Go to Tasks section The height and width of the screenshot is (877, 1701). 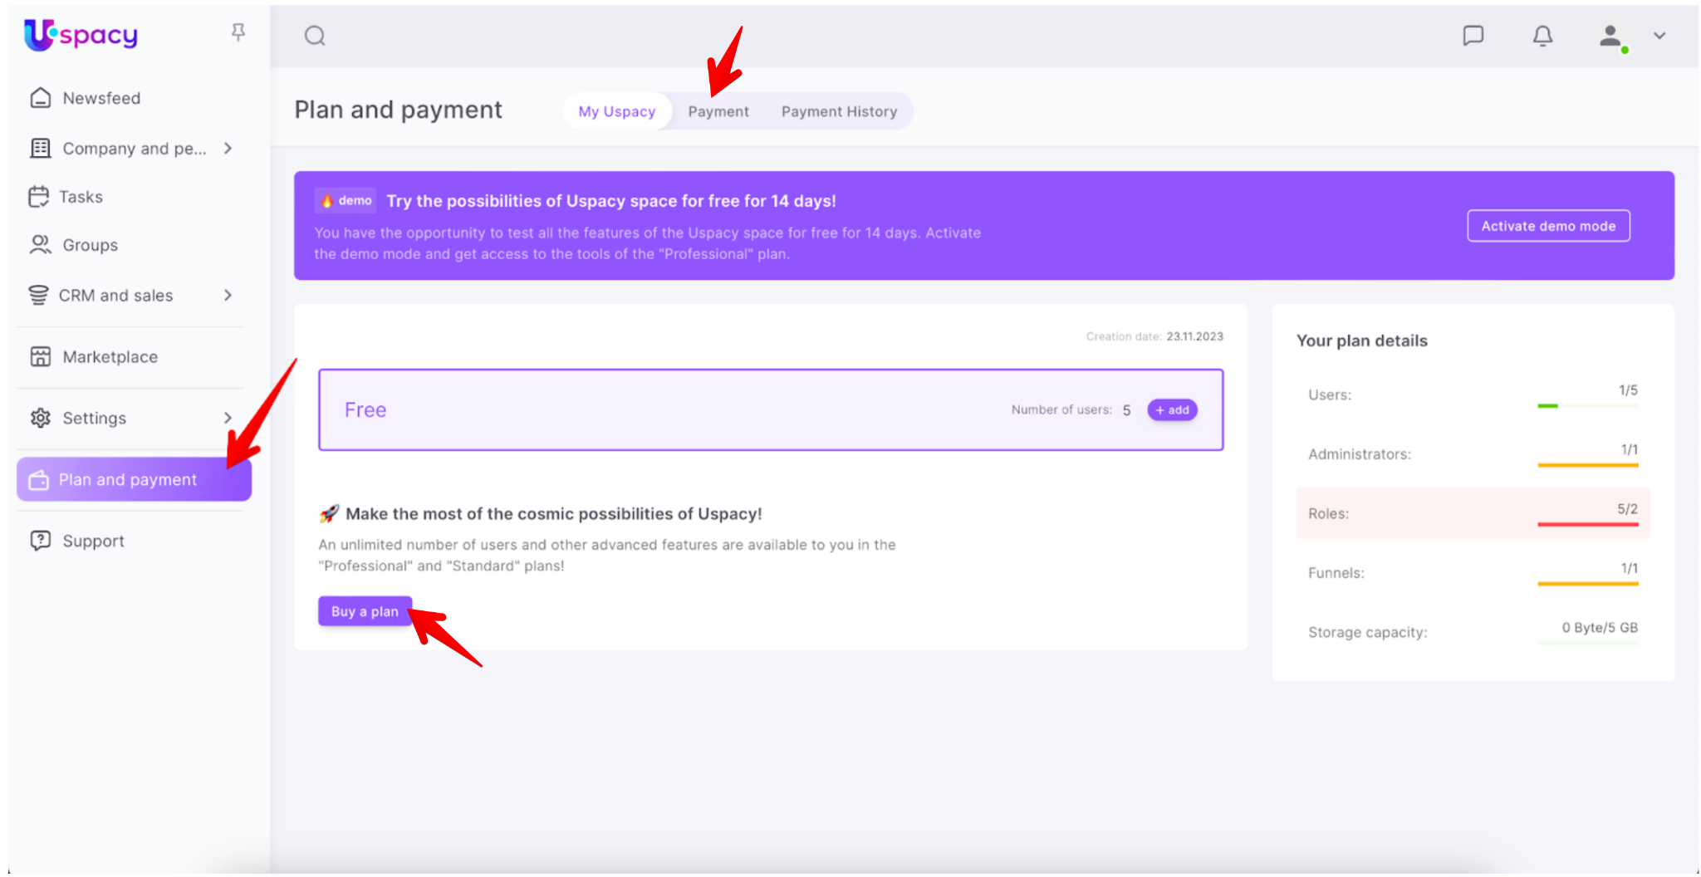pos(81,197)
